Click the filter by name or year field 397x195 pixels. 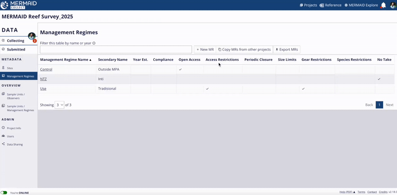click(116, 49)
